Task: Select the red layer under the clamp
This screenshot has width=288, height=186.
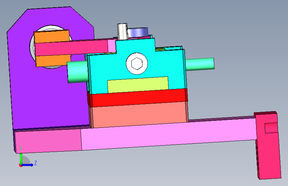Action: pos(138,98)
